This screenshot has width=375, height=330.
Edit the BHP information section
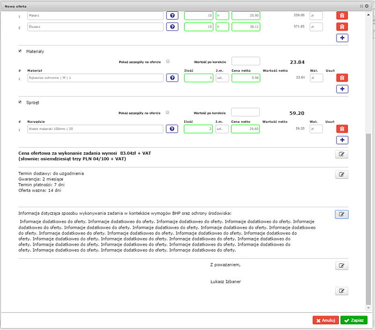click(x=342, y=214)
